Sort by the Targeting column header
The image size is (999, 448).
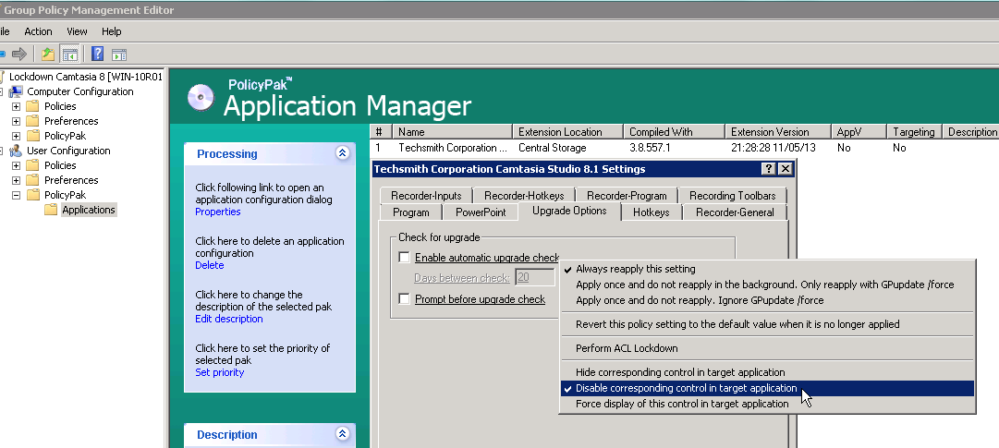pos(914,132)
